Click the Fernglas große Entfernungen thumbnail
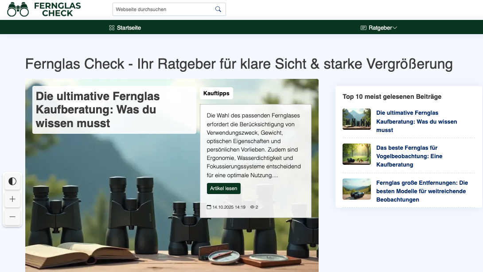The image size is (483, 272). tap(356, 189)
